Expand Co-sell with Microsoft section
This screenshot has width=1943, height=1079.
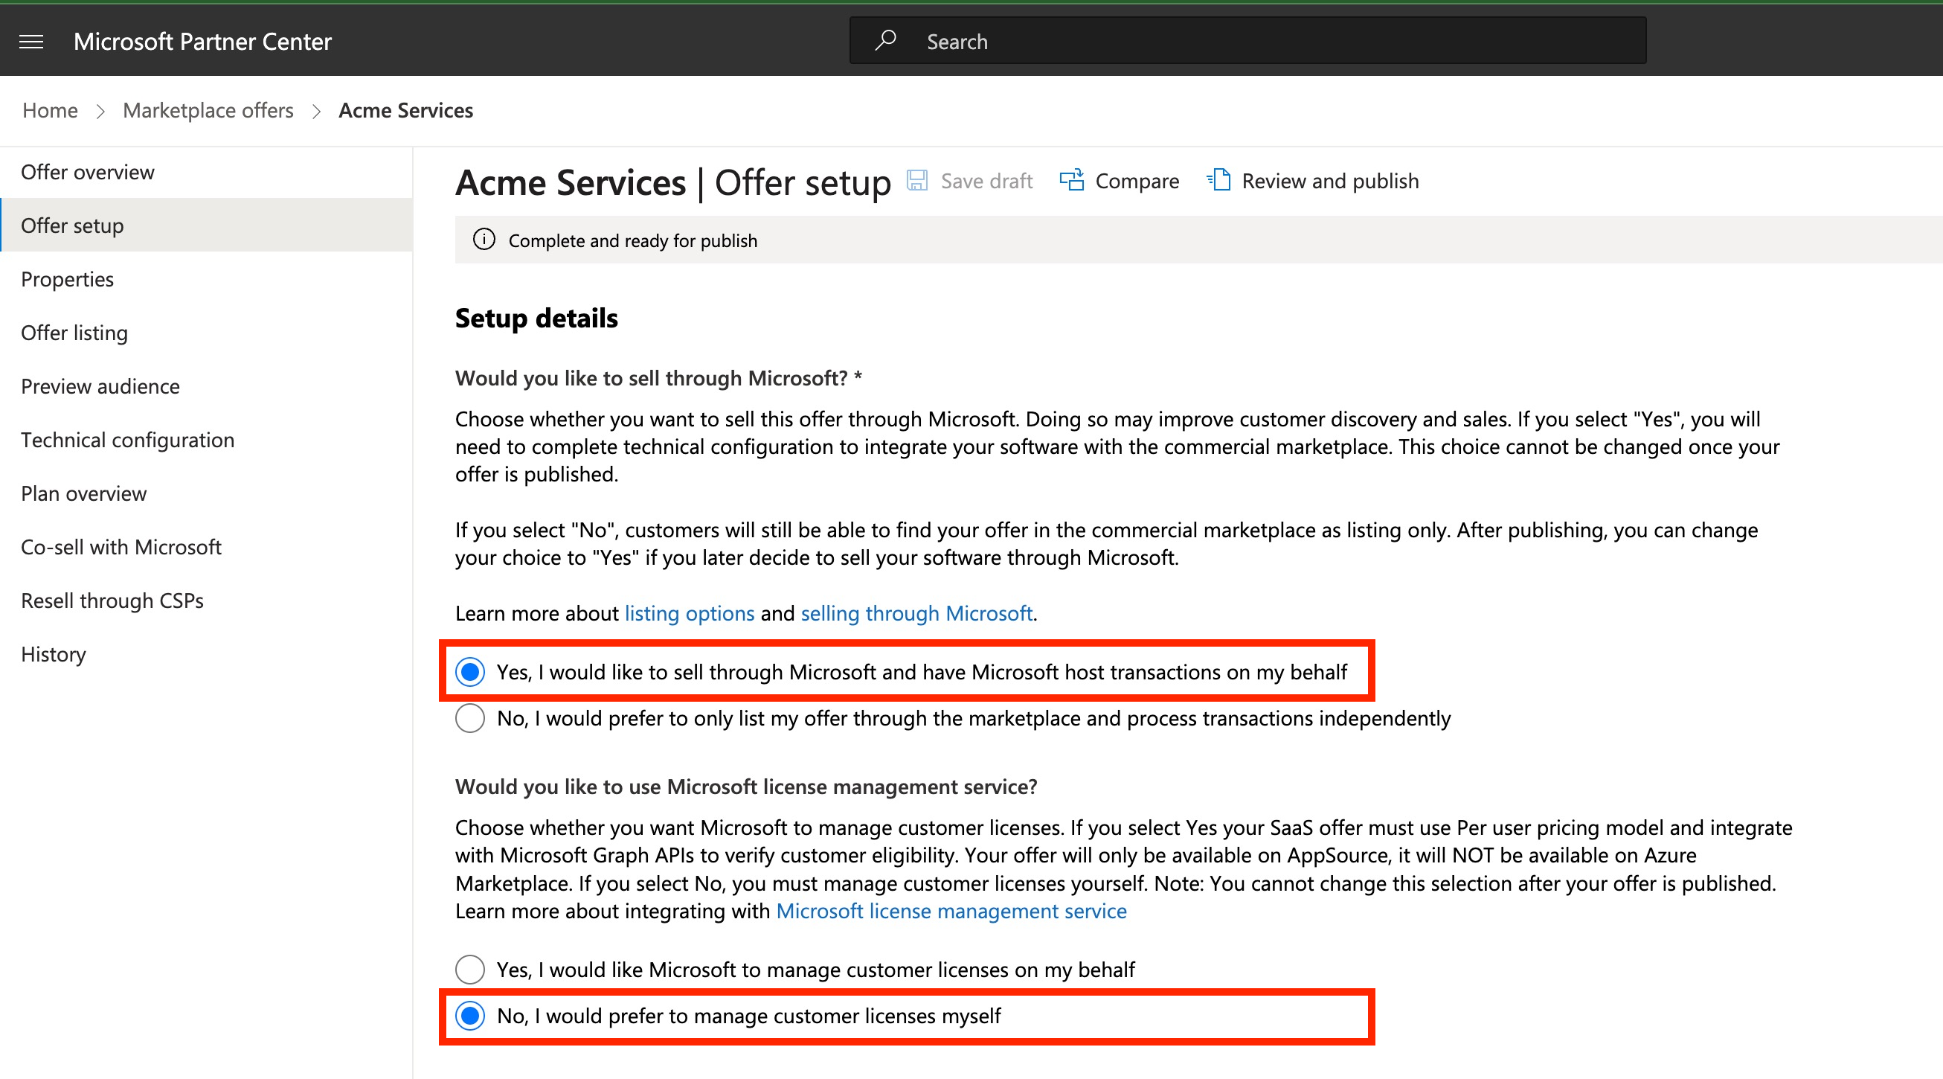pyautogui.click(x=121, y=546)
